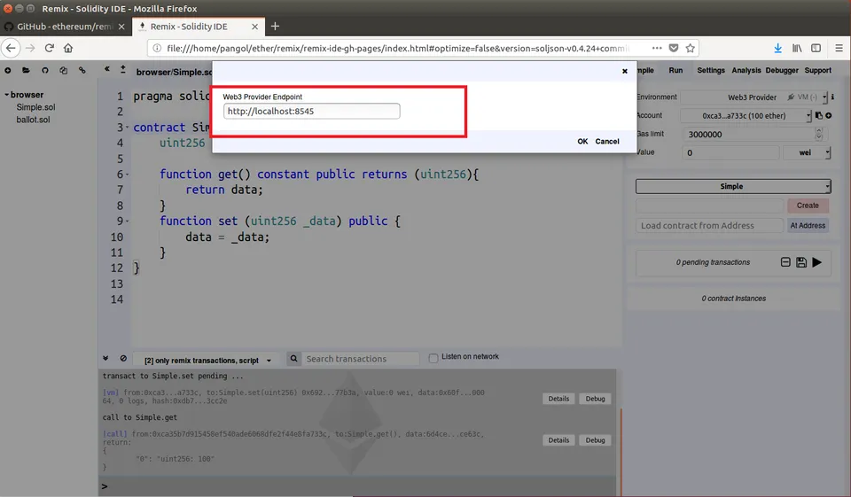Connect to localhost link icon
The image size is (851, 497).
(82, 71)
